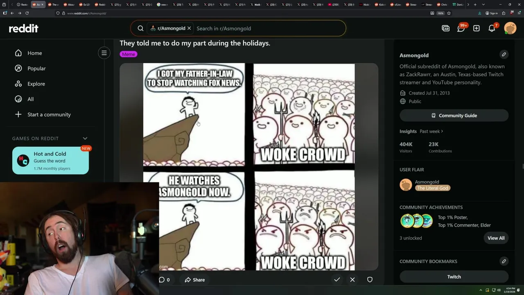Approve the post with the checkmark icon
The image size is (524, 295).
click(337, 280)
